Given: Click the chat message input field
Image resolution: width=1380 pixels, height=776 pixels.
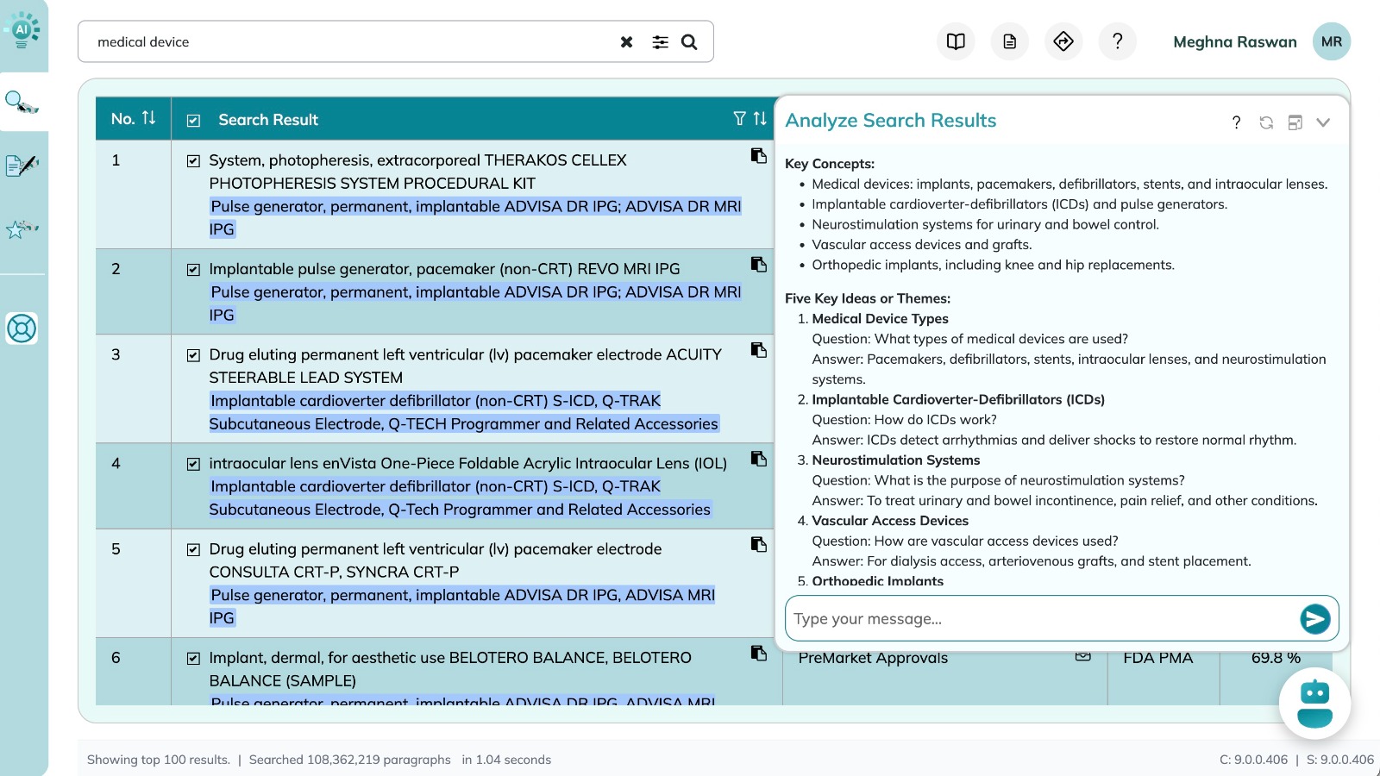Looking at the screenshot, I should coord(1039,619).
